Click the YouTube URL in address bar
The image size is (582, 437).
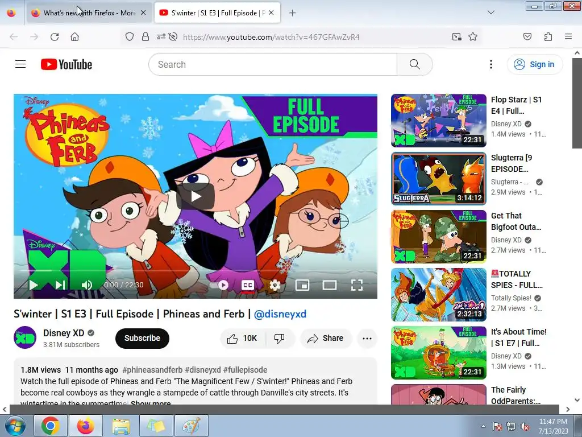pos(271,37)
